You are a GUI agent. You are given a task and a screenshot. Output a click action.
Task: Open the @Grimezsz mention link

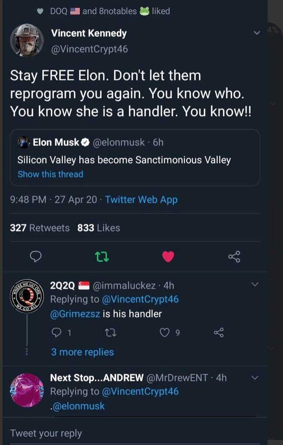[x=75, y=313]
